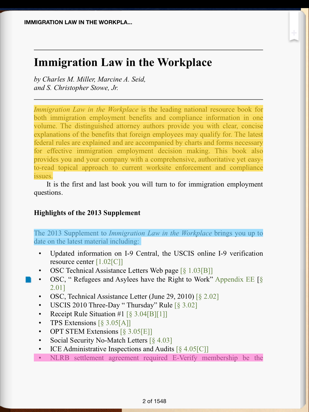Follow the [§ 3.04[B][1]] link
The height and width of the screenshot is (412, 309).
147,314
